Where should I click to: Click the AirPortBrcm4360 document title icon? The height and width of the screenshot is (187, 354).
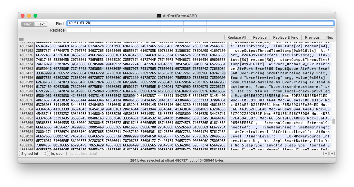coord(159,16)
